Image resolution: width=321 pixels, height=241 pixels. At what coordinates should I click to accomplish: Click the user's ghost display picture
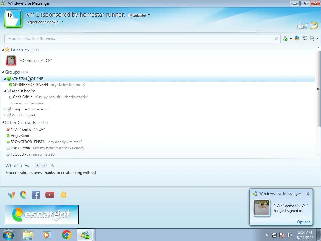[x=13, y=19]
